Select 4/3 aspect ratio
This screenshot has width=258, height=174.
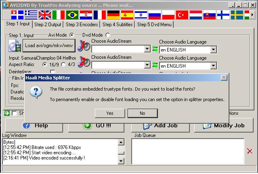point(63,64)
